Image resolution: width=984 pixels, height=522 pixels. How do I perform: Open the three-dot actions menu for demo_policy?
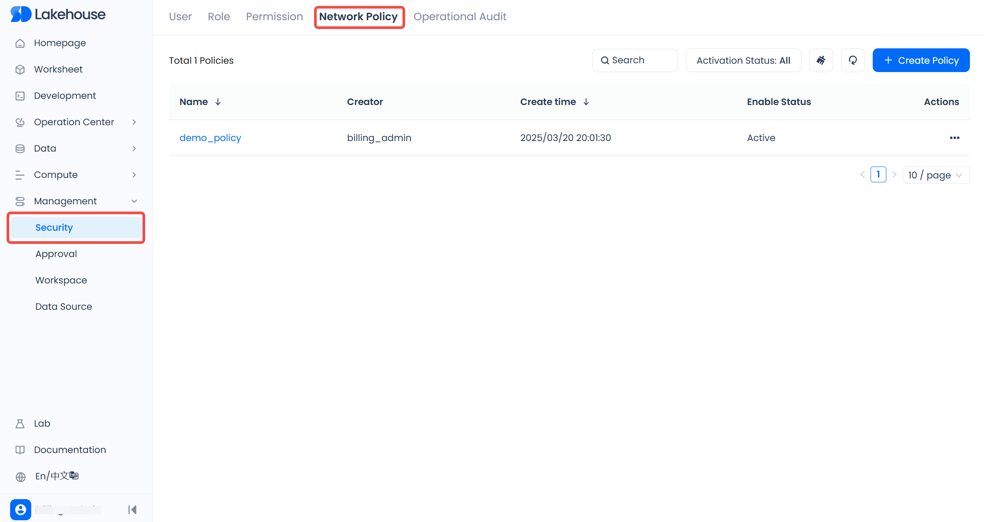(954, 138)
